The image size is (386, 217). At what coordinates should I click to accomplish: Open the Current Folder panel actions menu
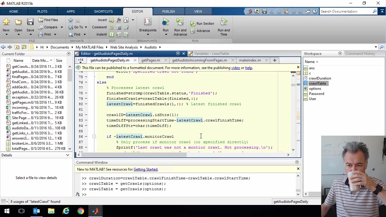pos(68,54)
